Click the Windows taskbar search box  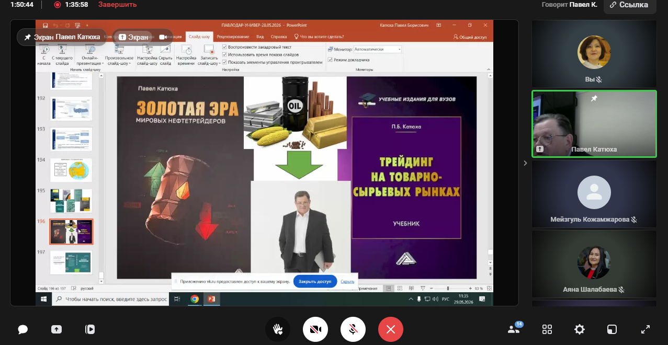(x=110, y=299)
